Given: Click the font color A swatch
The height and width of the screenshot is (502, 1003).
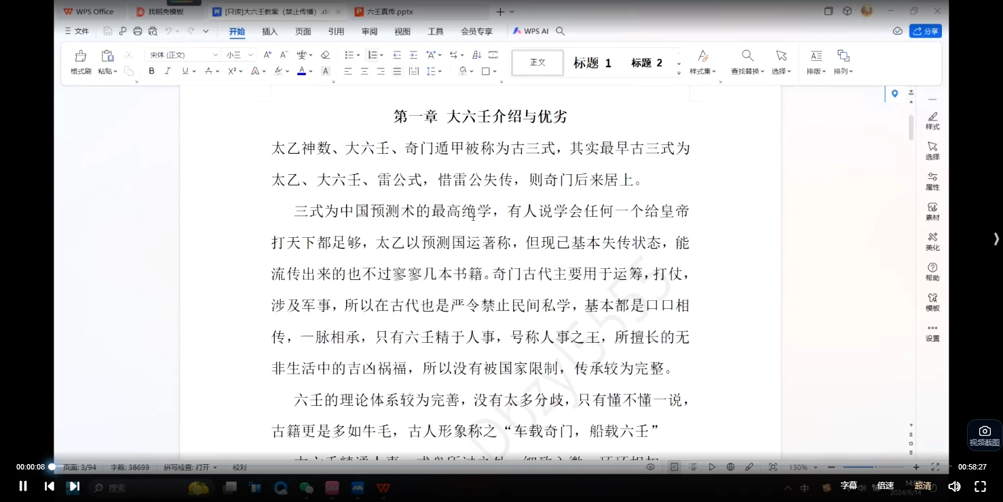Looking at the screenshot, I should point(301,71).
